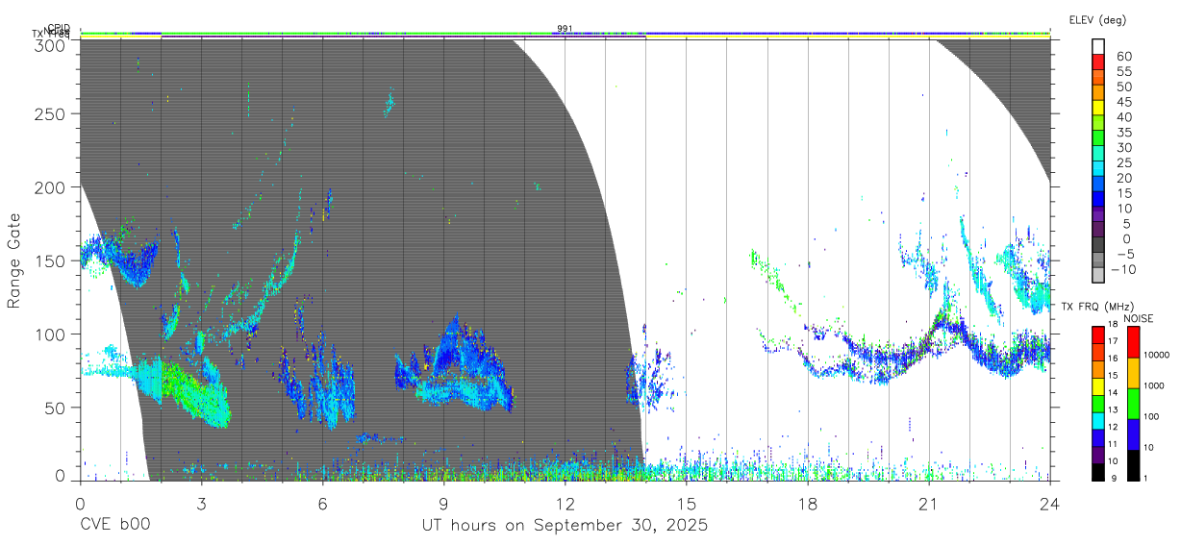Click the CPID label at the top left
The height and width of the screenshot is (545, 1181).
[x=59, y=28]
